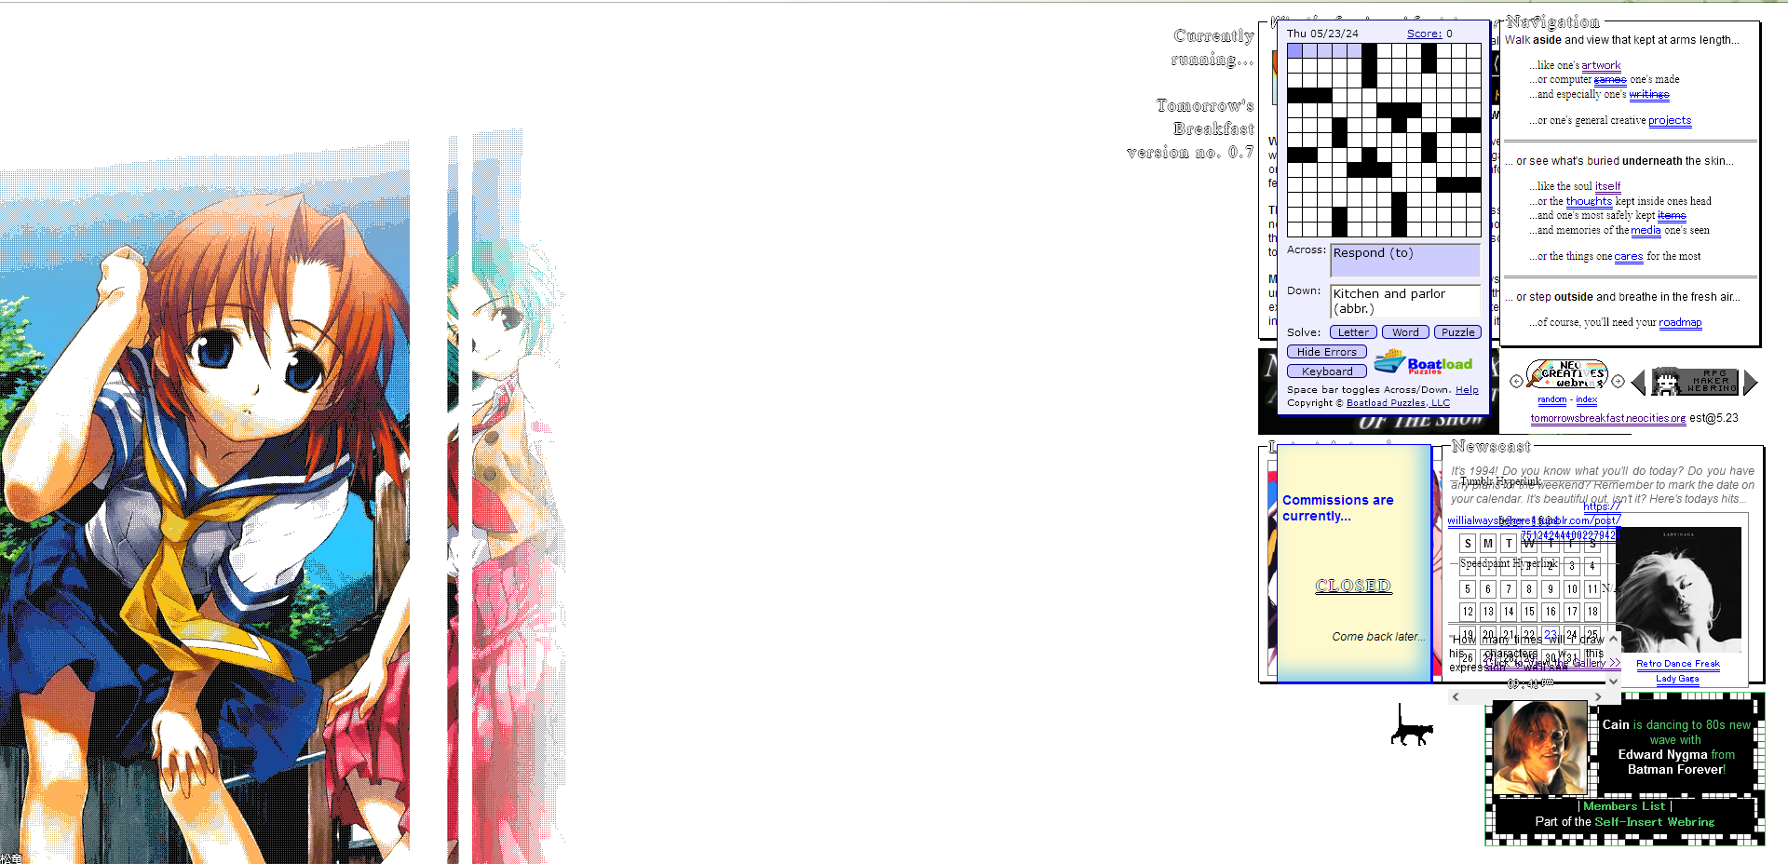The height and width of the screenshot is (864, 1788).
Task: Click the est@5.23 text
Action: 1713,418
